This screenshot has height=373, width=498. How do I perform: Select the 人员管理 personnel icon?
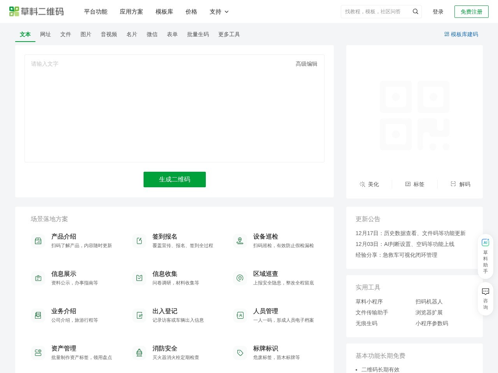pos(240,315)
